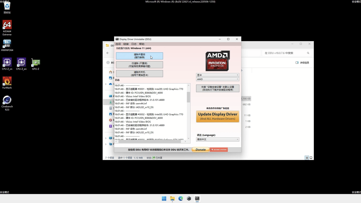This screenshot has width=361, height=203.
Task: Open the 选项 menu in DDU
Action: [118, 44]
